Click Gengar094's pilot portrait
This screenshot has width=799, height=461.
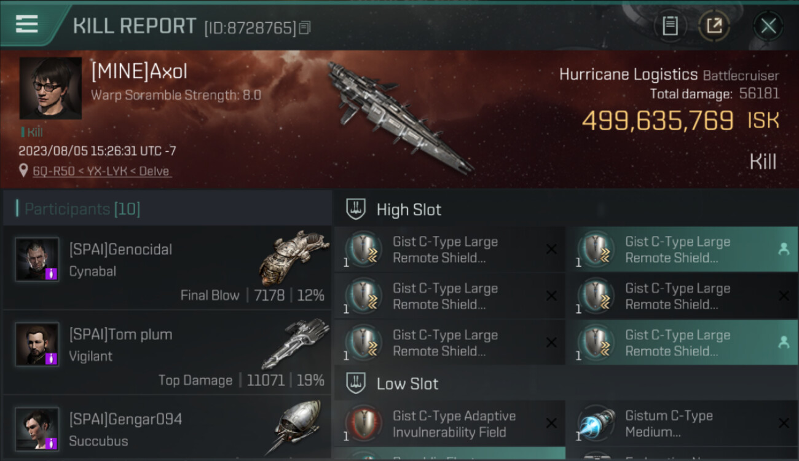[37, 429]
